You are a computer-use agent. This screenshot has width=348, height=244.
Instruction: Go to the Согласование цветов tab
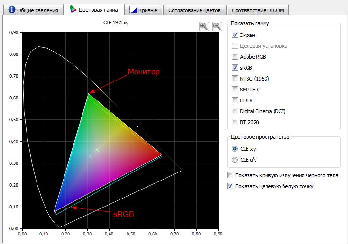(x=194, y=10)
